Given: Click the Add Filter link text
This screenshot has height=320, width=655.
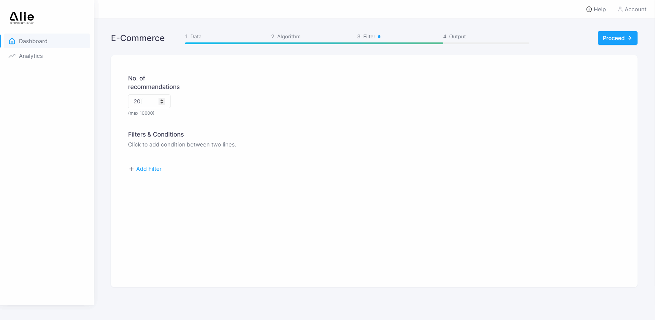Looking at the screenshot, I should (x=149, y=169).
